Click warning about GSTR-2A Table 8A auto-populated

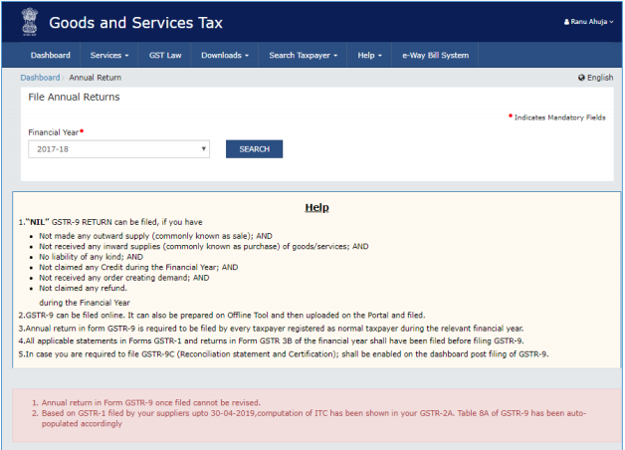[x=313, y=418]
